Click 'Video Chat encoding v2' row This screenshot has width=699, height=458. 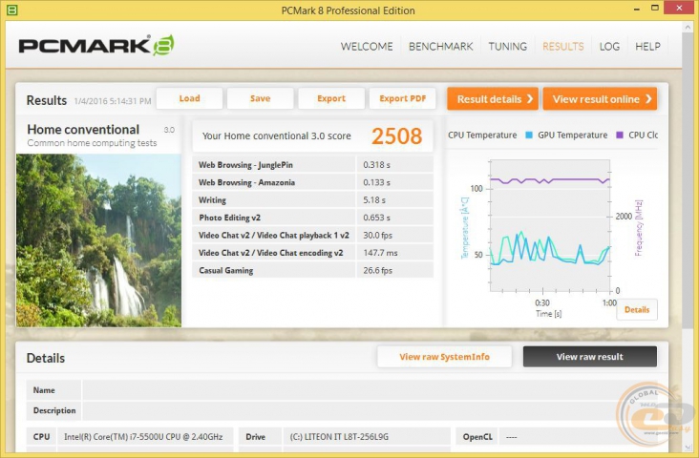click(x=312, y=253)
